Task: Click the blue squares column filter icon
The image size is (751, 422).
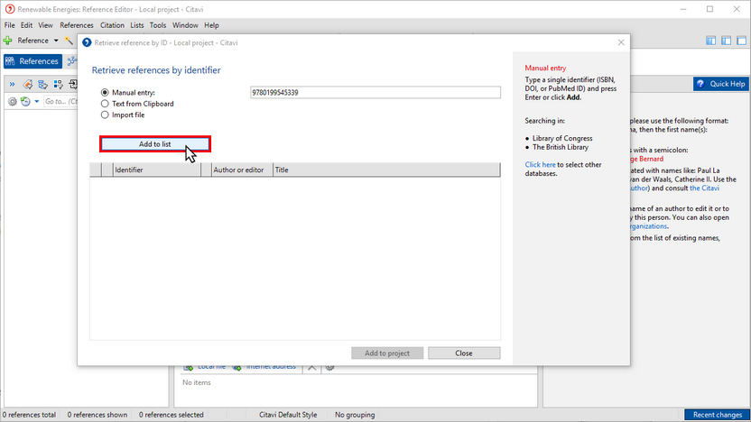Action: point(59,85)
